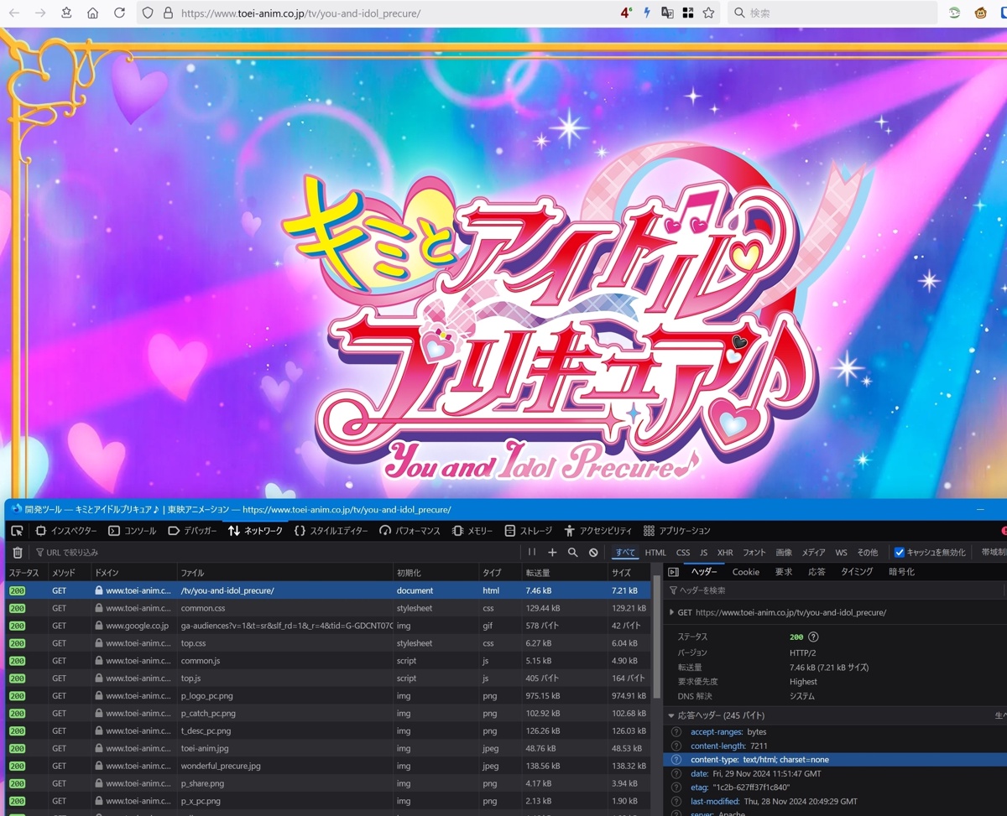
Task: Open network search with the magnifier icon
Action: tap(573, 553)
